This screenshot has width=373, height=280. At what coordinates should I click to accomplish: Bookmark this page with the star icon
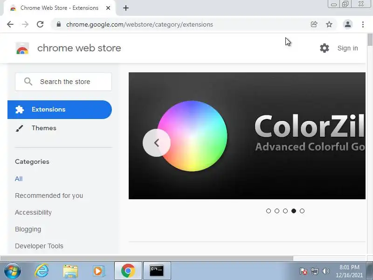pos(329,24)
